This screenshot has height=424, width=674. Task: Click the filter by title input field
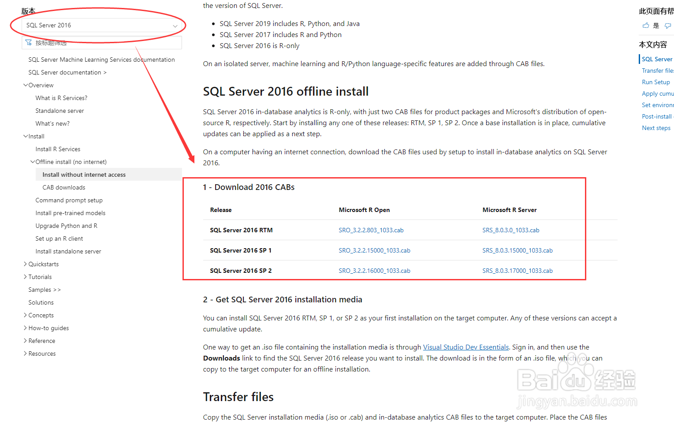coord(102,43)
